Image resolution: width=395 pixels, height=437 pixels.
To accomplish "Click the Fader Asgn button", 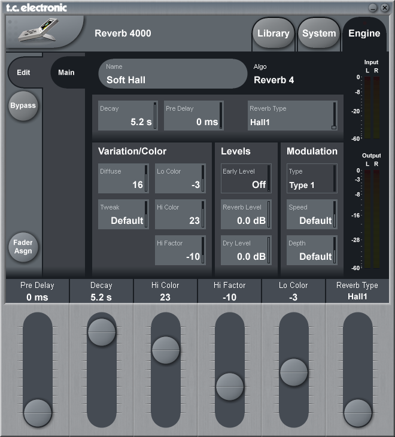I will [23, 247].
